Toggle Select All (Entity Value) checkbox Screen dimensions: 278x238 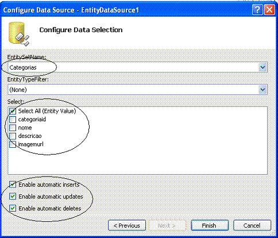(13, 111)
